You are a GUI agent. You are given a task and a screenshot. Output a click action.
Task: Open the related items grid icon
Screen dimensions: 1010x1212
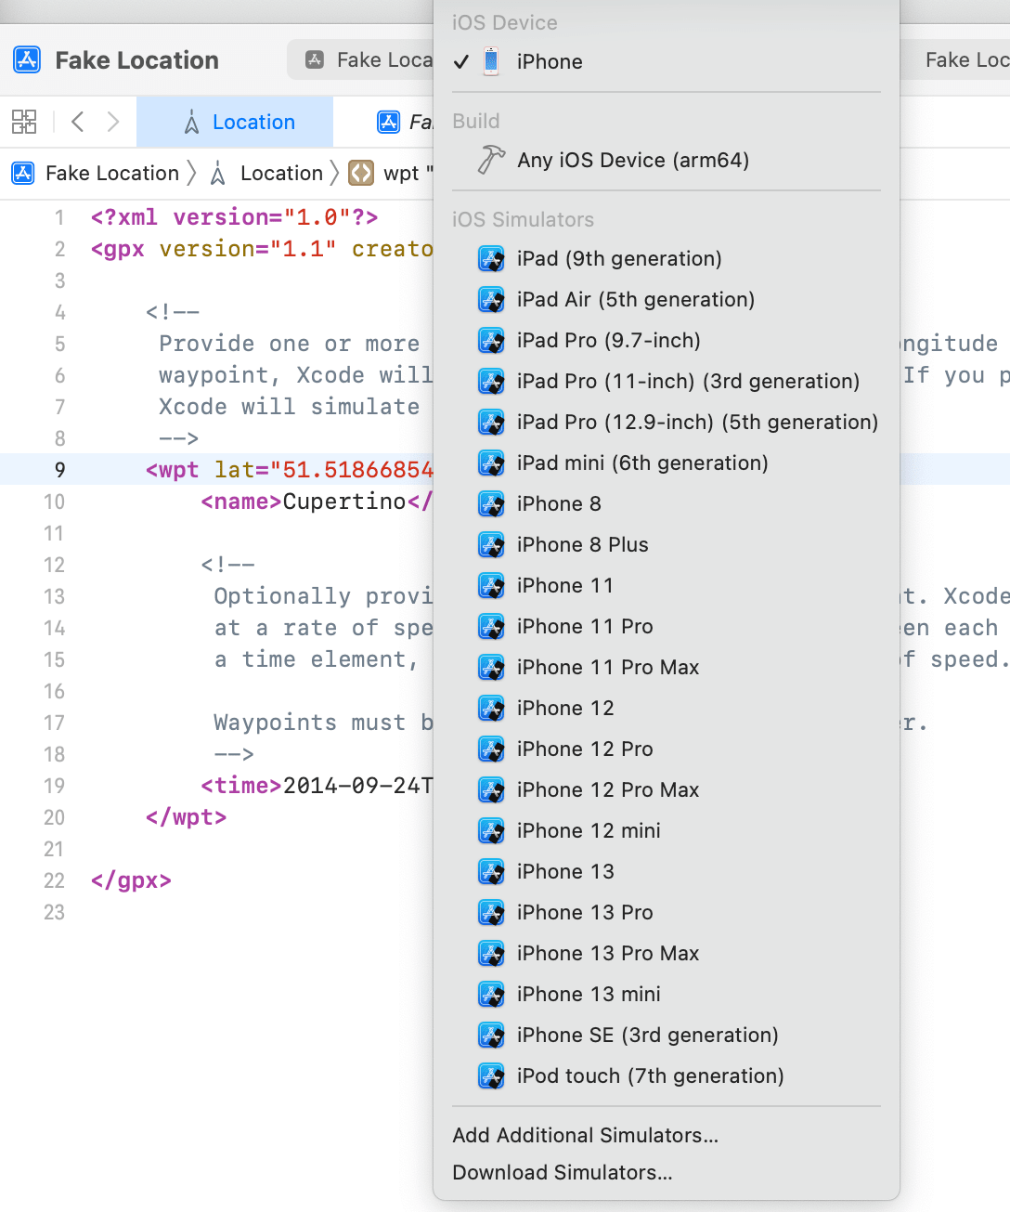point(24,122)
